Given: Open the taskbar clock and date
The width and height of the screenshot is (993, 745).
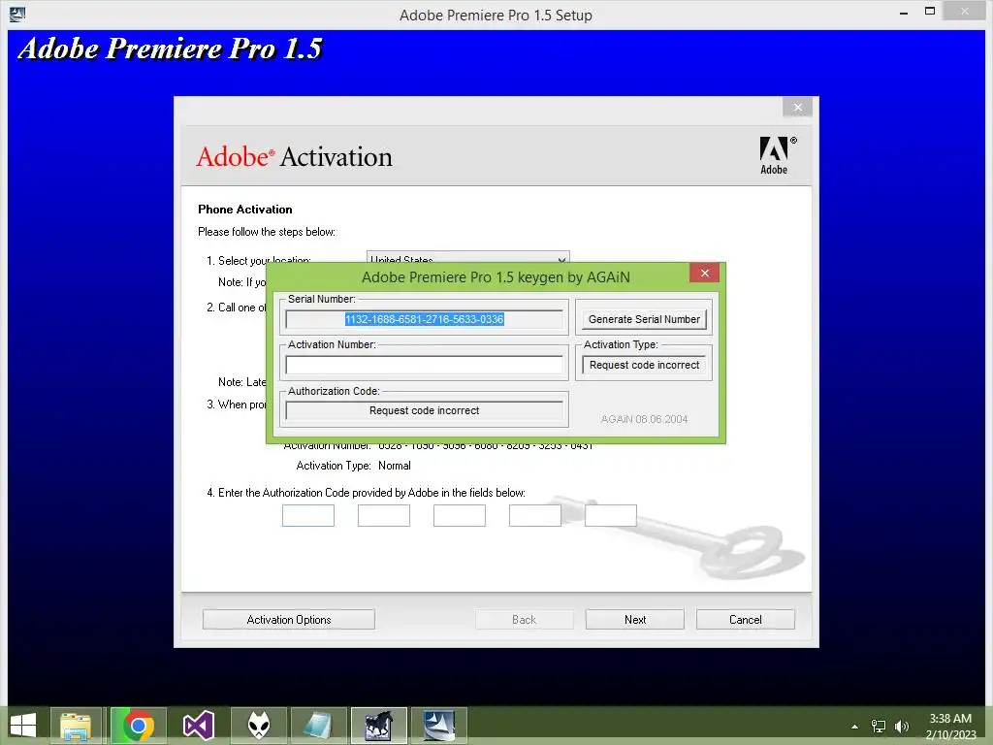Looking at the screenshot, I should 950,727.
